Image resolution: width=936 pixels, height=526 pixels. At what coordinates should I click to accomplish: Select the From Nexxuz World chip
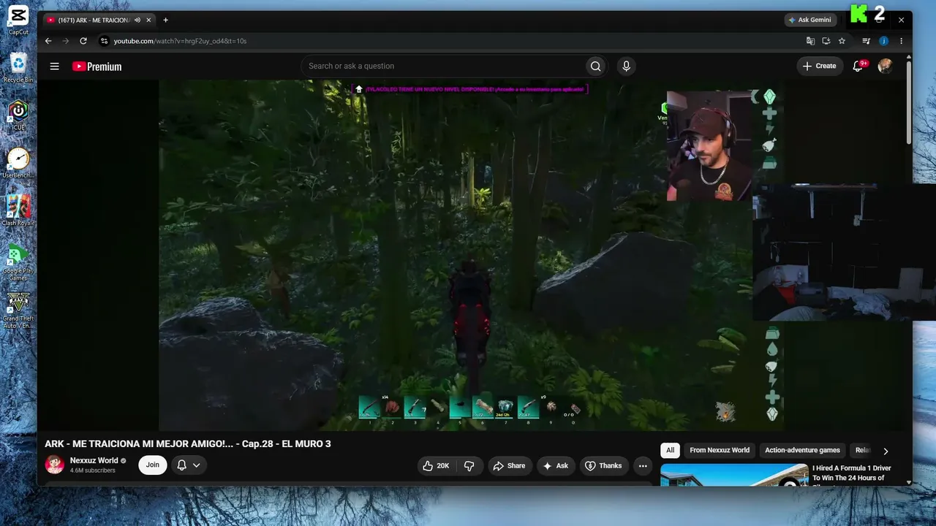pyautogui.click(x=720, y=450)
